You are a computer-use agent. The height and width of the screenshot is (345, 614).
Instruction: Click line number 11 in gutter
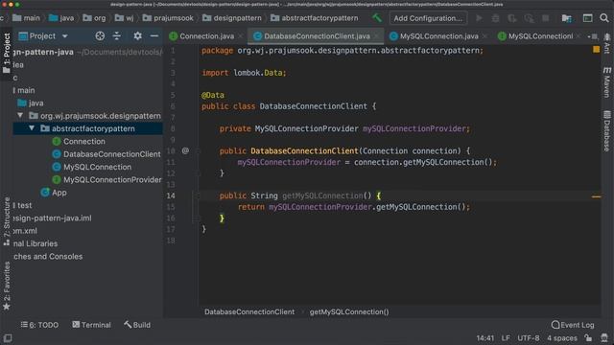click(x=171, y=162)
